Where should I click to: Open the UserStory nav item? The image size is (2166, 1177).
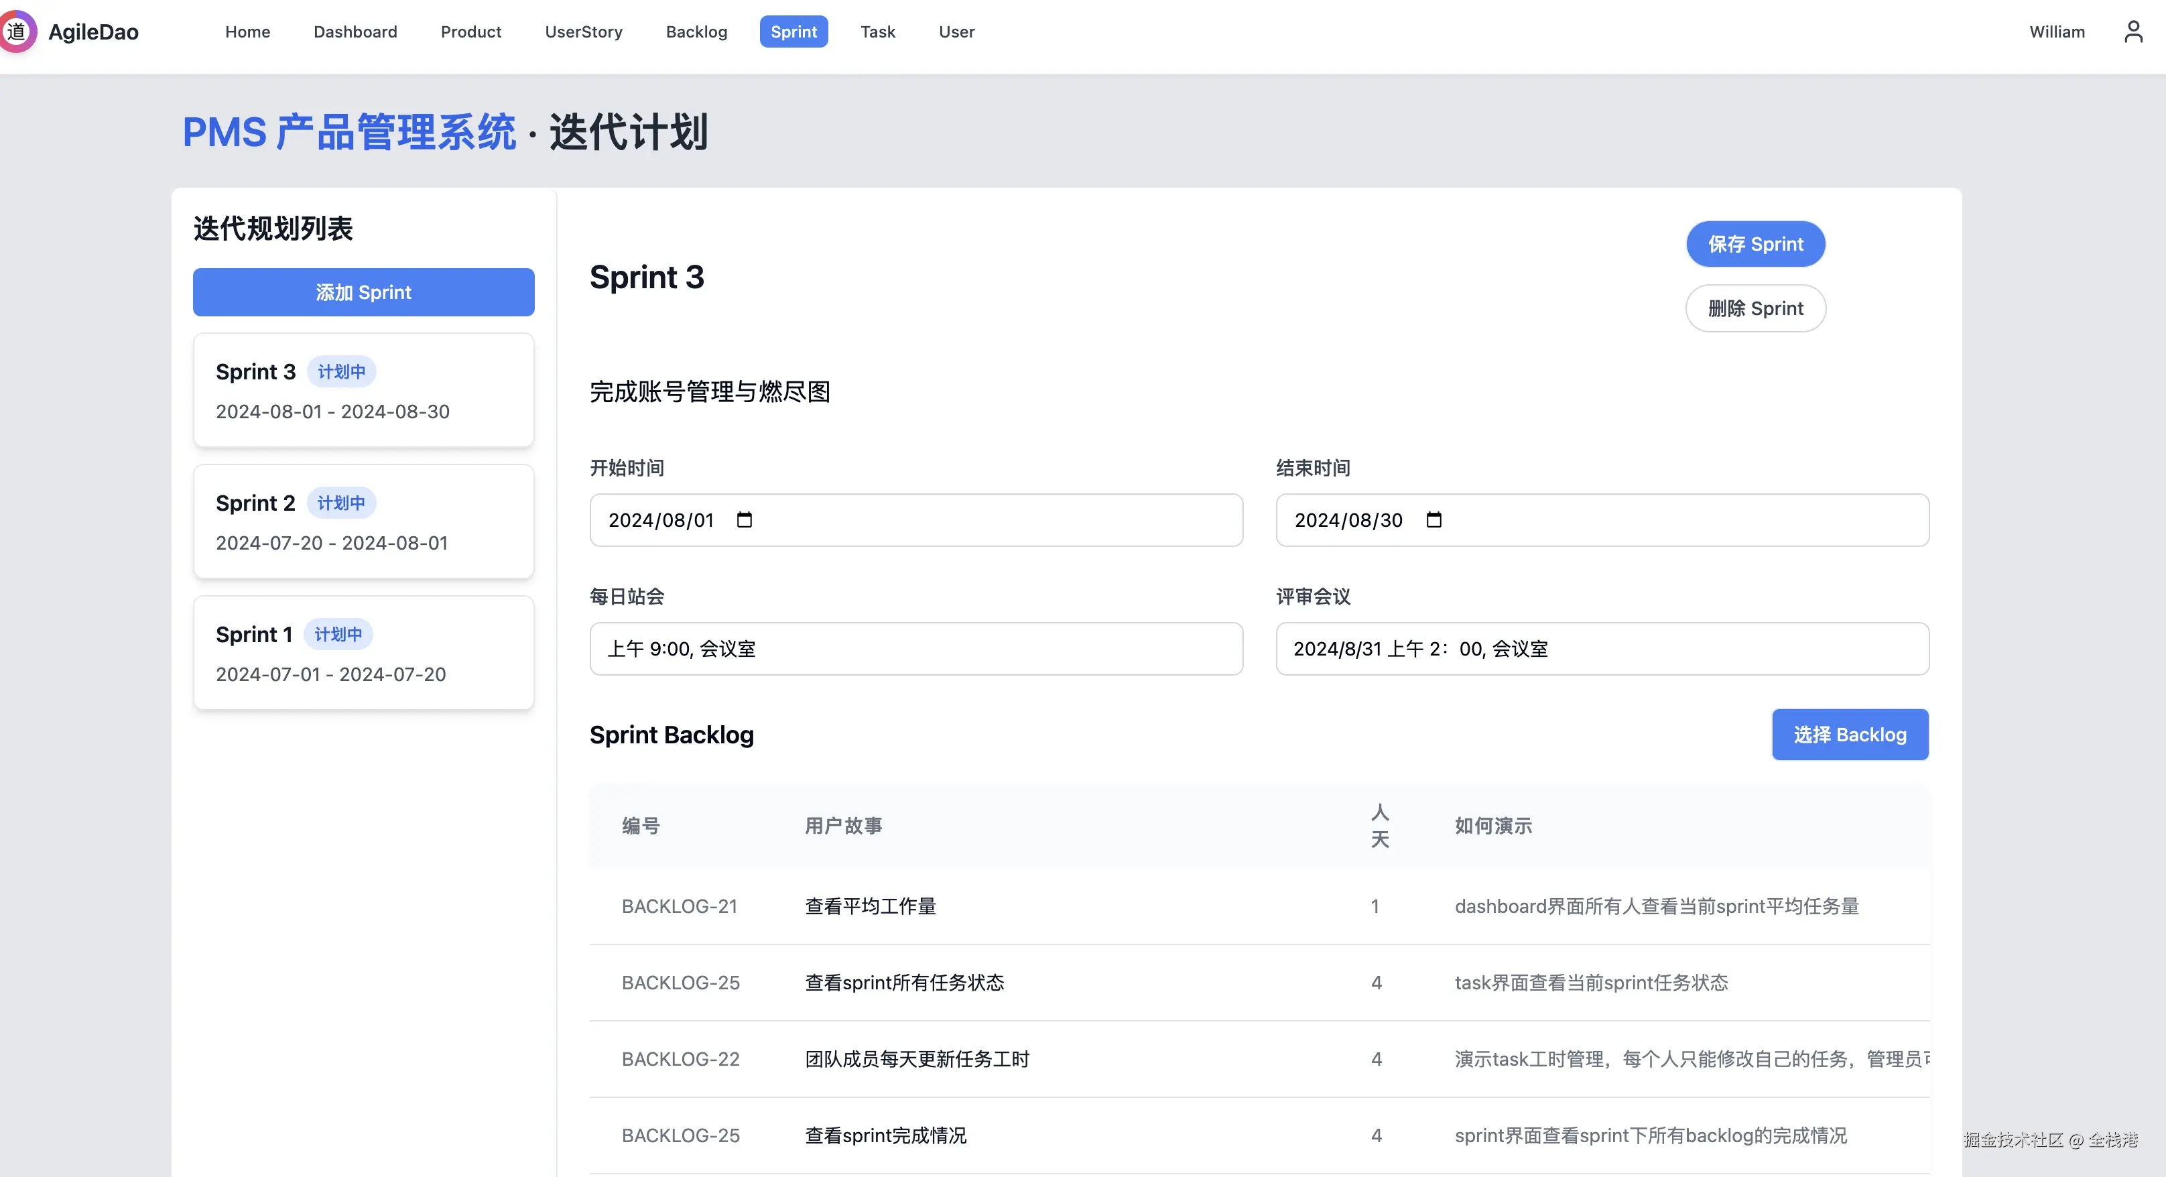[x=584, y=31]
